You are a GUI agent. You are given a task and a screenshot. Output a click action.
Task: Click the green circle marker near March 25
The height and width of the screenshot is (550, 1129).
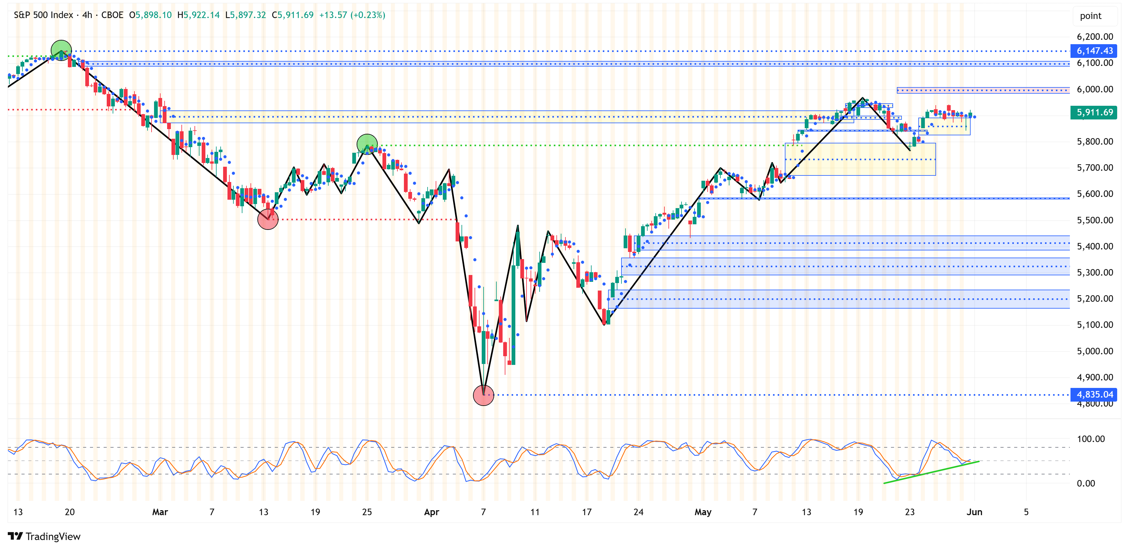click(x=367, y=144)
